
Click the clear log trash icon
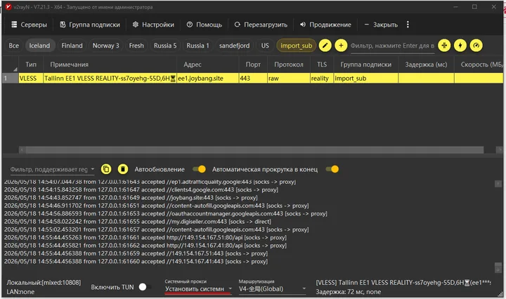[x=122, y=169]
